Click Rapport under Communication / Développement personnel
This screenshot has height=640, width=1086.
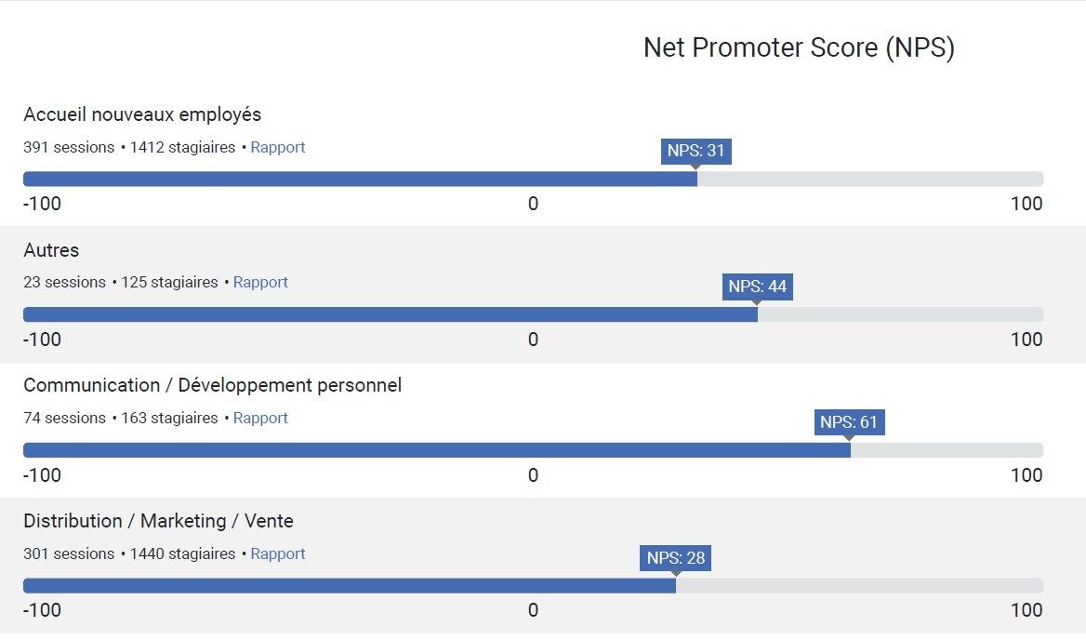[x=260, y=418]
